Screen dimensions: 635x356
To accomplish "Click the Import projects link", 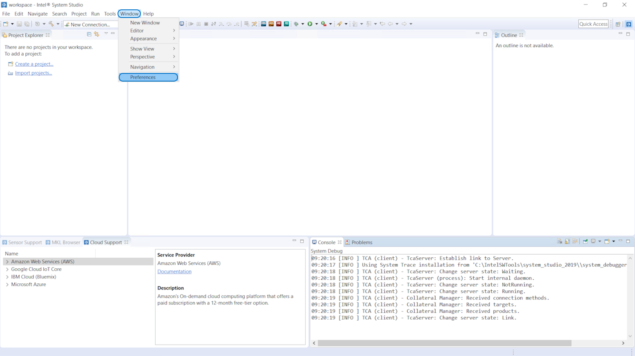I will (33, 73).
